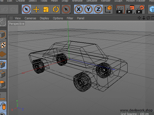Toggle Z axis lock
Image resolution: width=154 pixels, height=115 pixels.
(98, 9)
